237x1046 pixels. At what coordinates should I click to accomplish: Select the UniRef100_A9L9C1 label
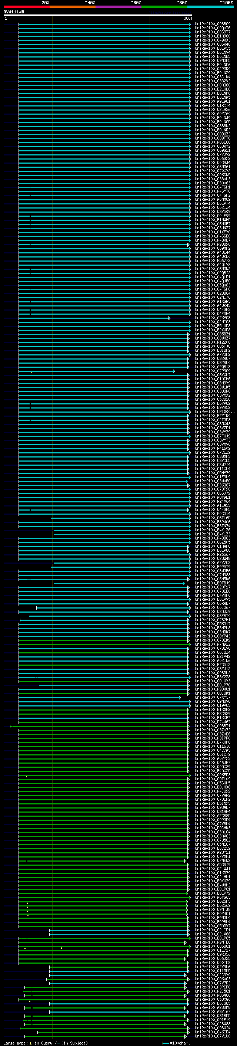coord(213,102)
